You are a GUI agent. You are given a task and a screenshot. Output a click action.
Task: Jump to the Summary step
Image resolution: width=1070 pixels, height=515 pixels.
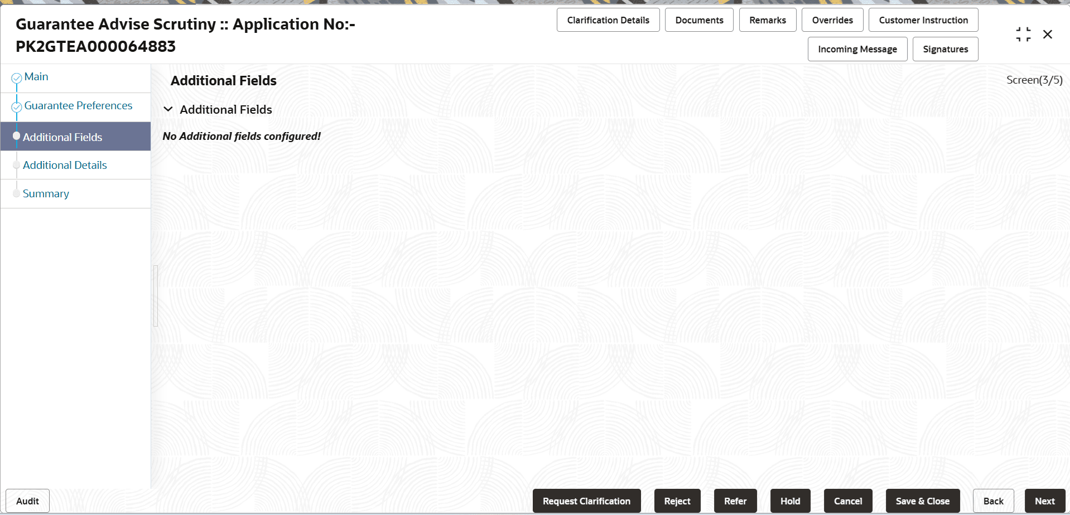pyautogui.click(x=46, y=193)
